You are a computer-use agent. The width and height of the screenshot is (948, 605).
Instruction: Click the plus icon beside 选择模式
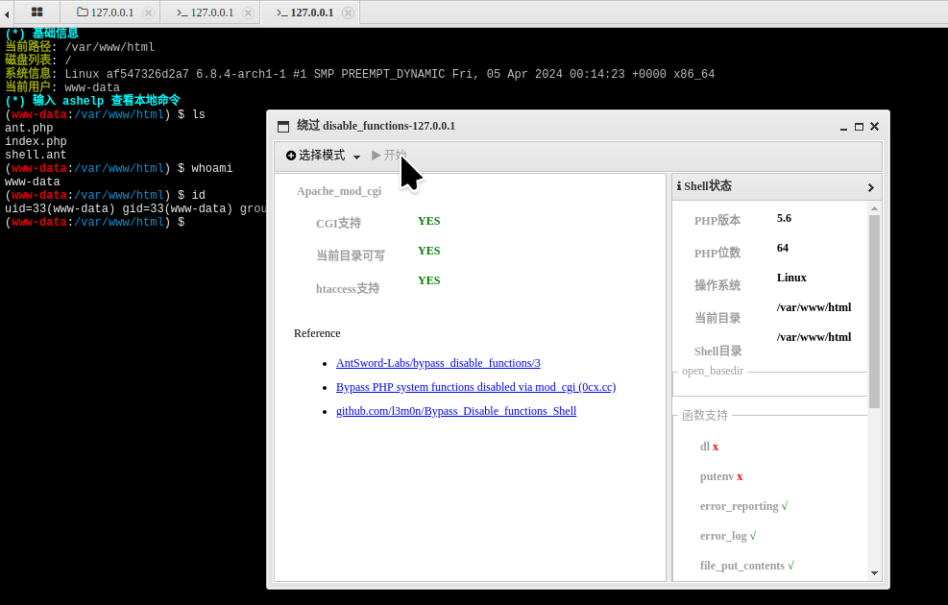289,155
